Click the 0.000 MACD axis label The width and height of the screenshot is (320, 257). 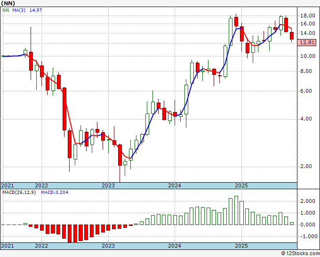tap(308, 225)
